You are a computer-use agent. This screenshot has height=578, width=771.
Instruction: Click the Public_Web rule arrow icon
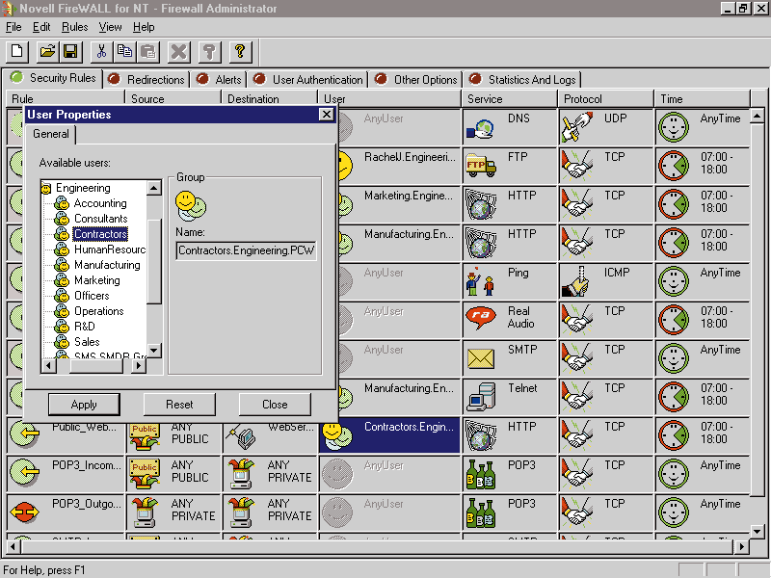pos(25,434)
